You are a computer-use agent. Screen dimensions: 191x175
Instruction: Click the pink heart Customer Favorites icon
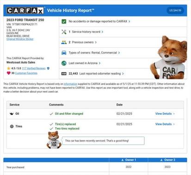click(x=9, y=73)
